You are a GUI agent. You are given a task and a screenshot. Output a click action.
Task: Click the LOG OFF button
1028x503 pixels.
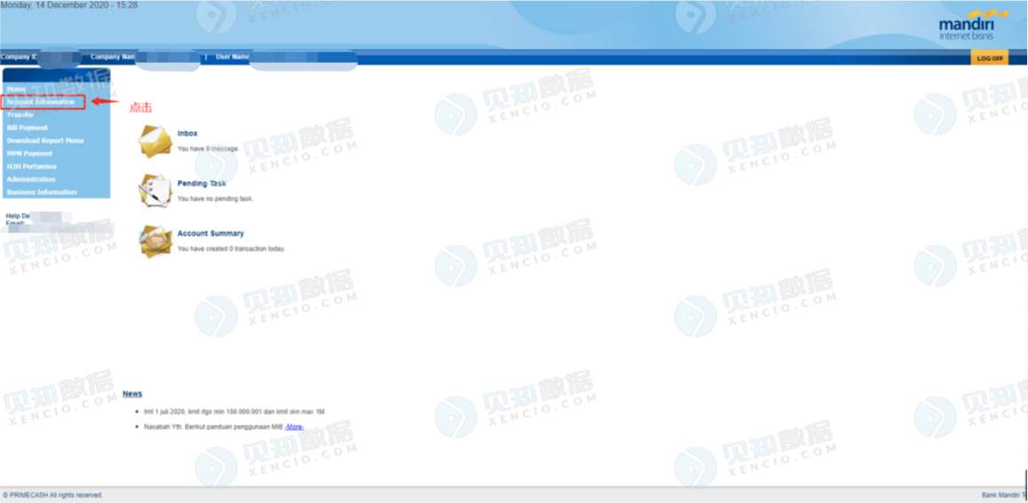coord(989,58)
